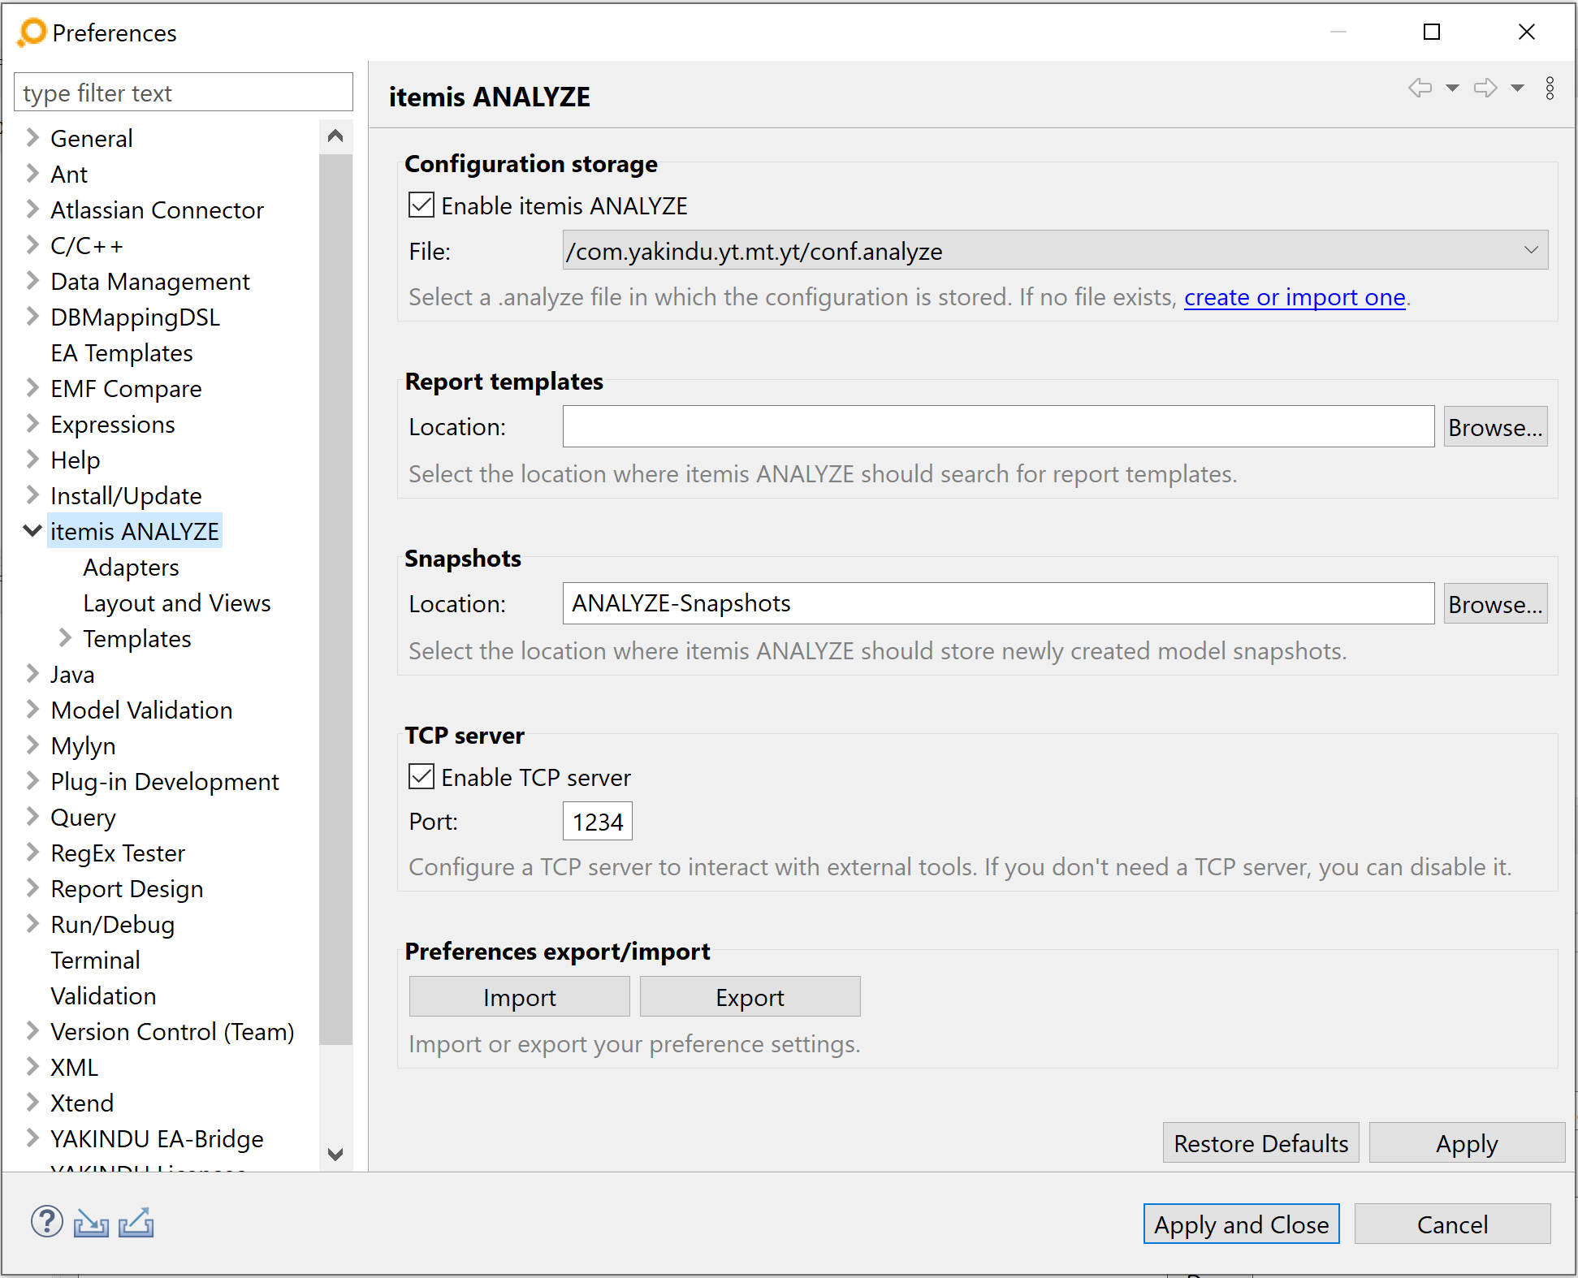Viewport: 1578px width, 1278px height.
Task: Open the configuration File combo box
Action: [1055, 250]
